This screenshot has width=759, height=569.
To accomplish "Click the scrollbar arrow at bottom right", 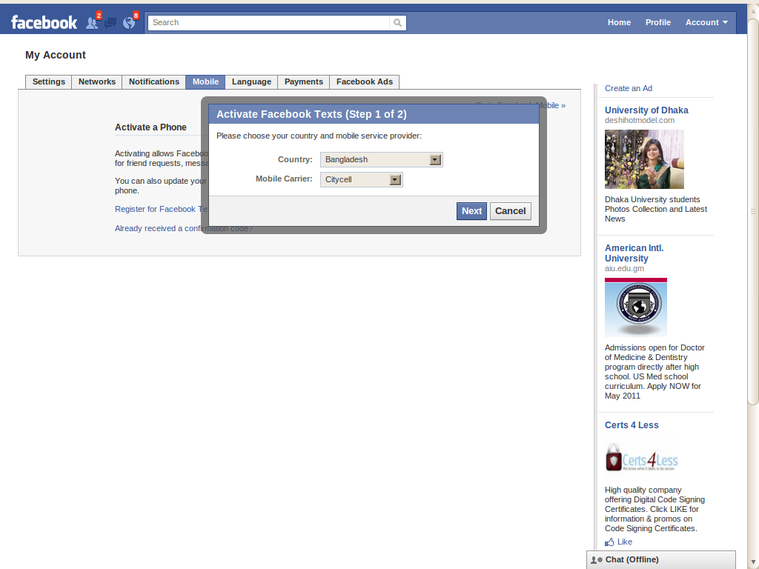I will [x=754, y=563].
